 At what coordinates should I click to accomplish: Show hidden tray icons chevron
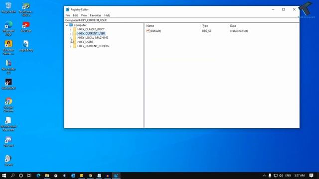pos(264,176)
